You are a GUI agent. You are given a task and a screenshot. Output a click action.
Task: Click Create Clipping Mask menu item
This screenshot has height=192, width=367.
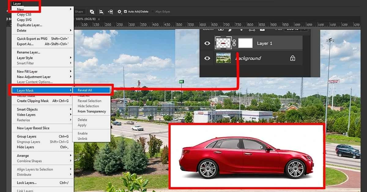tap(33, 101)
